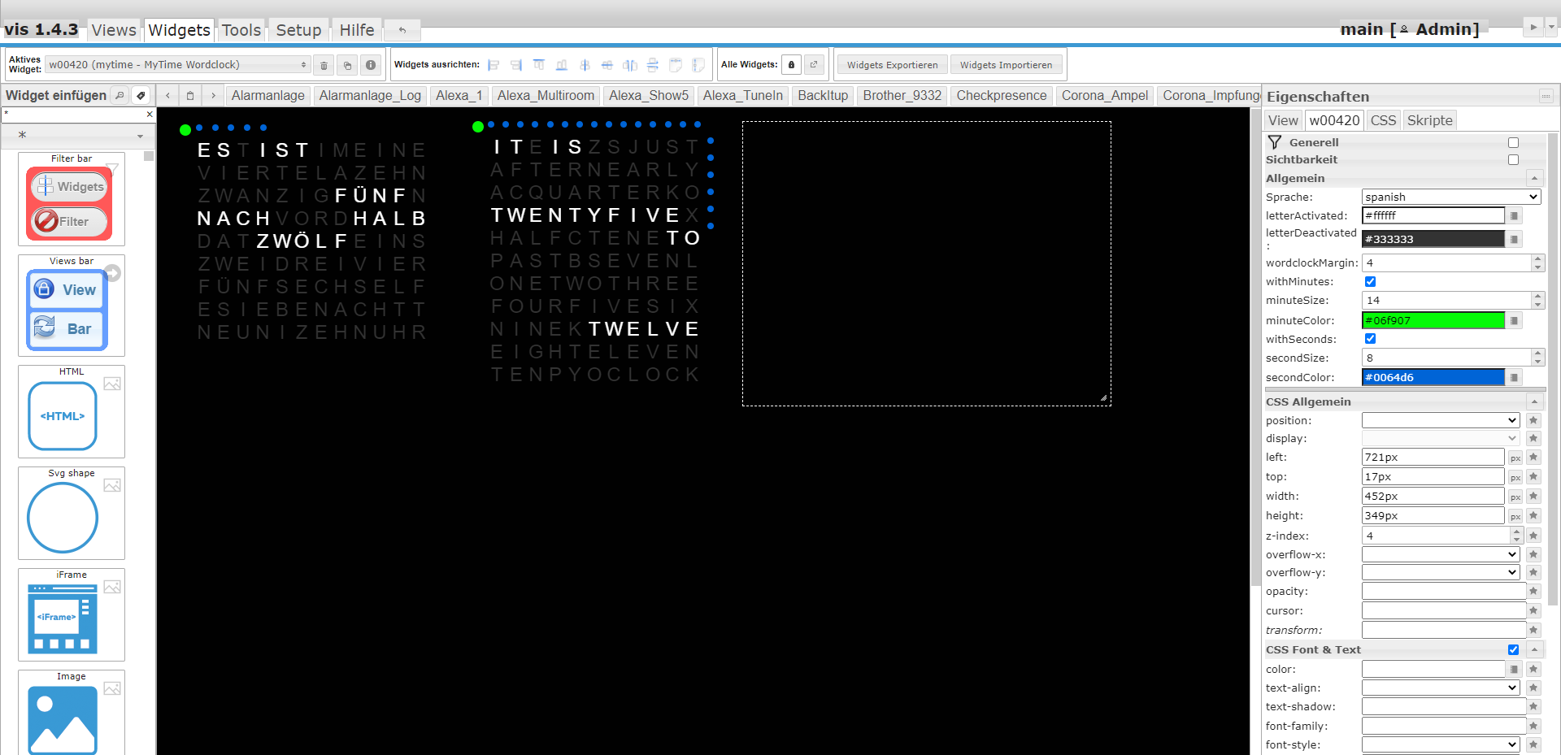Open the Alexa_Multiroom view tab

[x=546, y=95]
